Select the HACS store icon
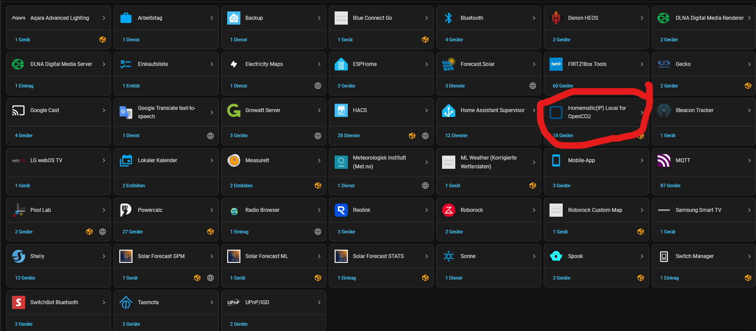This screenshot has width=756, height=331. click(x=341, y=110)
